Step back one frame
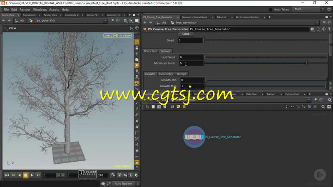Image resolution: width=333 pixels, height=187 pixels. (x=13, y=175)
